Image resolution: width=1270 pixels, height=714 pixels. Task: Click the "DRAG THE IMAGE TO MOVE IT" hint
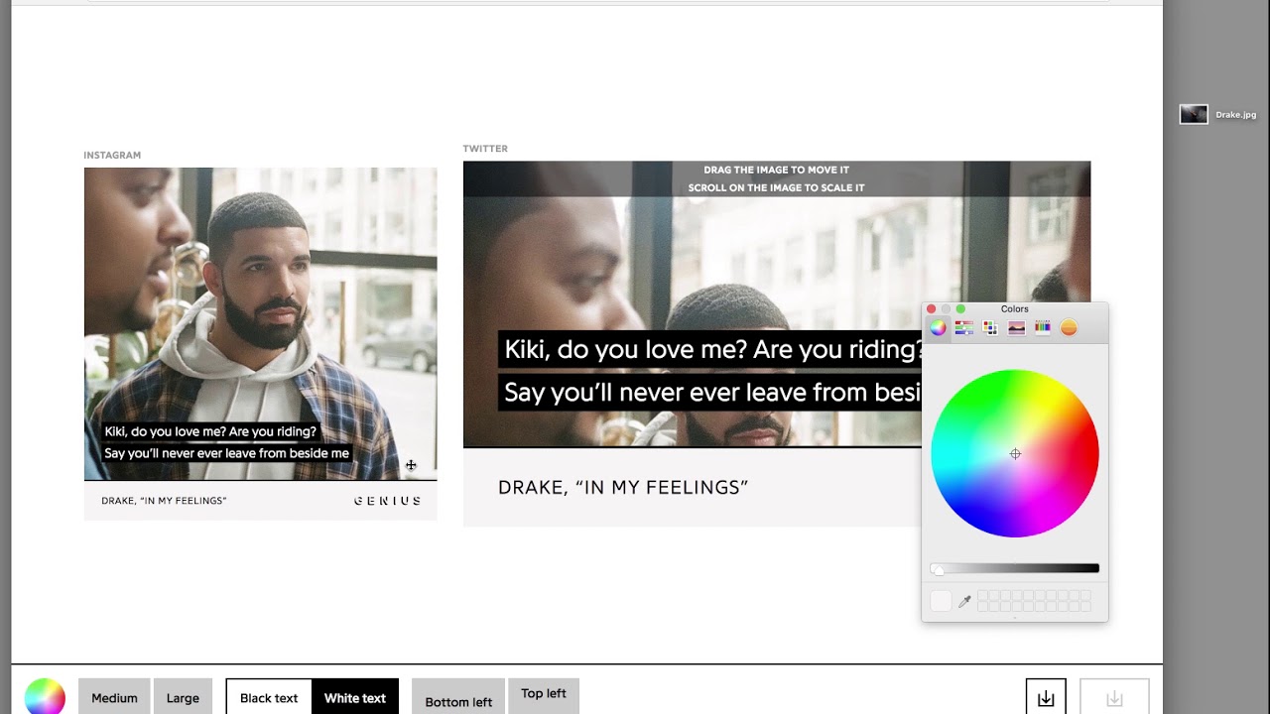click(777, 170)
